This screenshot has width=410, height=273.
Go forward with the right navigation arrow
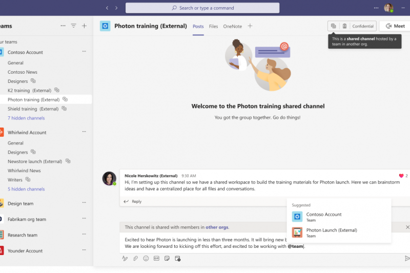(116, 8)
